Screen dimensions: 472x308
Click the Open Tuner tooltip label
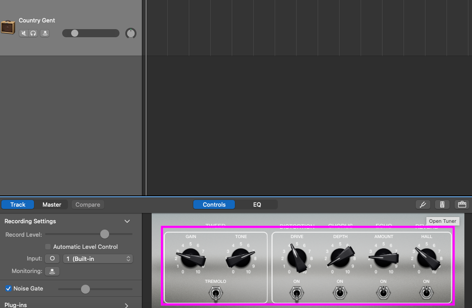[442, 221]
